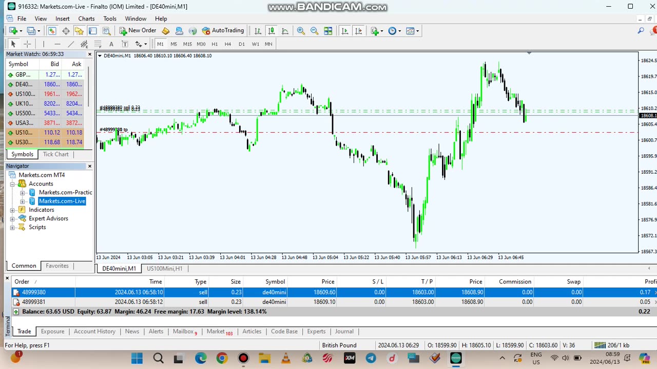Expand the Markets.com-Practice account node
657x369 pixels.
23,193
